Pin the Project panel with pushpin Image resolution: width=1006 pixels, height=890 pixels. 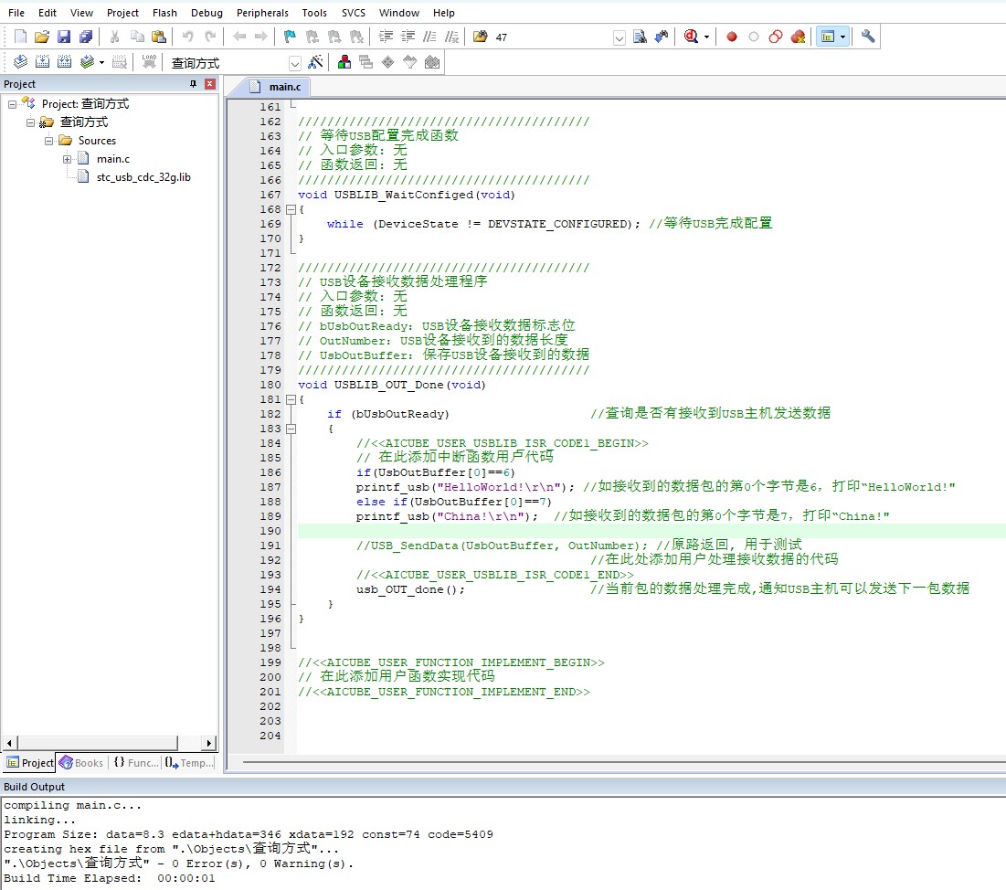click(x=193, y=84)
